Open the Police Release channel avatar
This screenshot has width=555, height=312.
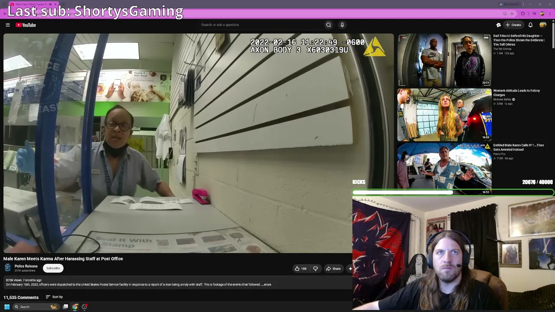[x=8, y=268]
